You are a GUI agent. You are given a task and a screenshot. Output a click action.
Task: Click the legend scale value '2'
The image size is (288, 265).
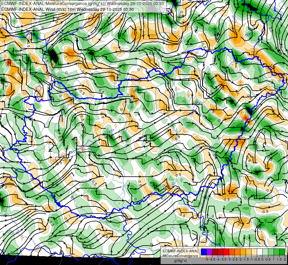tap(285, 259)
